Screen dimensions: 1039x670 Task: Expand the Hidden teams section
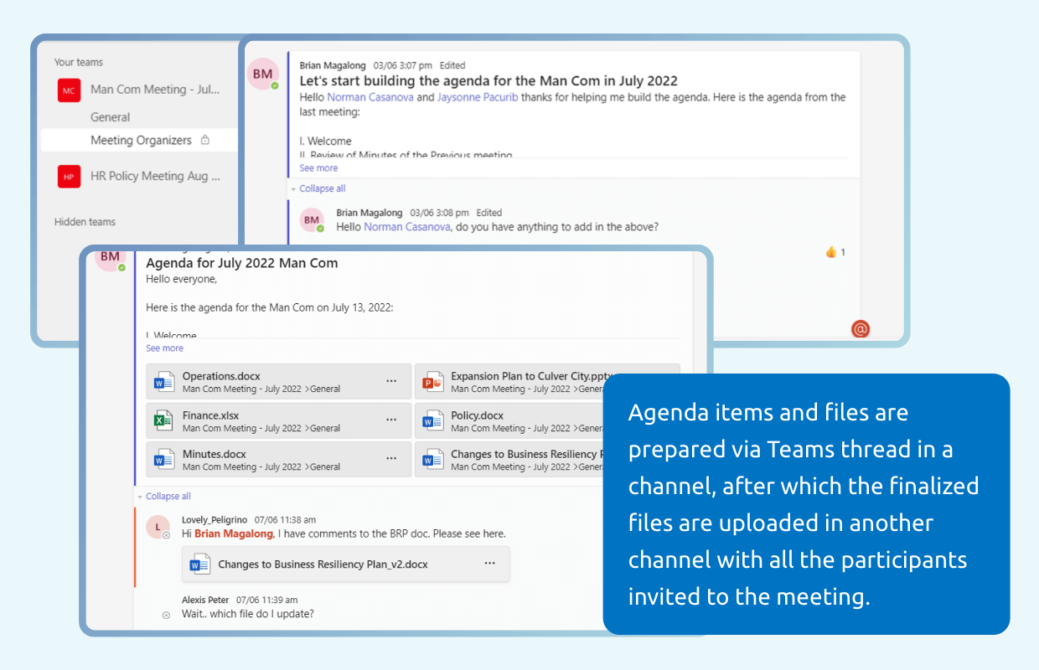pyautogui.click(x=85, y=222)
